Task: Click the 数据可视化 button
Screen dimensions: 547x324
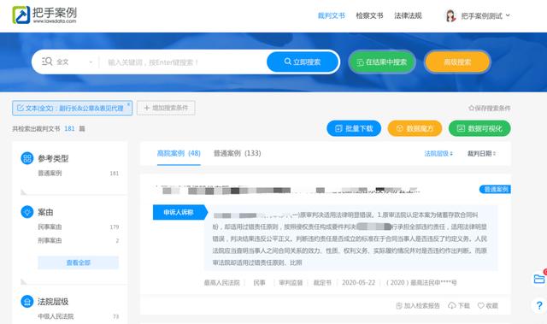Action: [x=479, y=128]
